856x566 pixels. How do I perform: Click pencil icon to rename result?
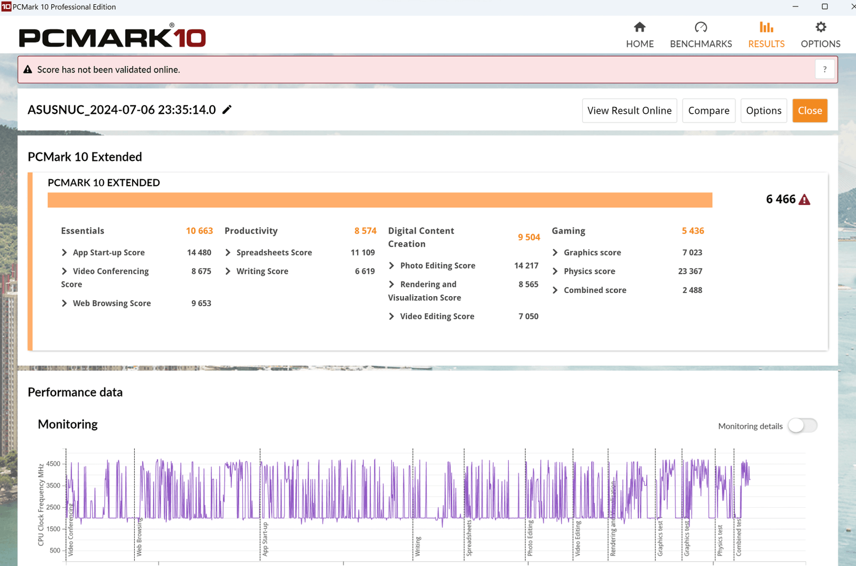click(227, 110)
